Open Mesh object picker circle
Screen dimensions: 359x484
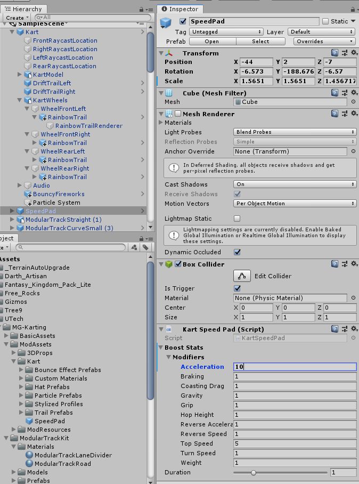point(353,102)
